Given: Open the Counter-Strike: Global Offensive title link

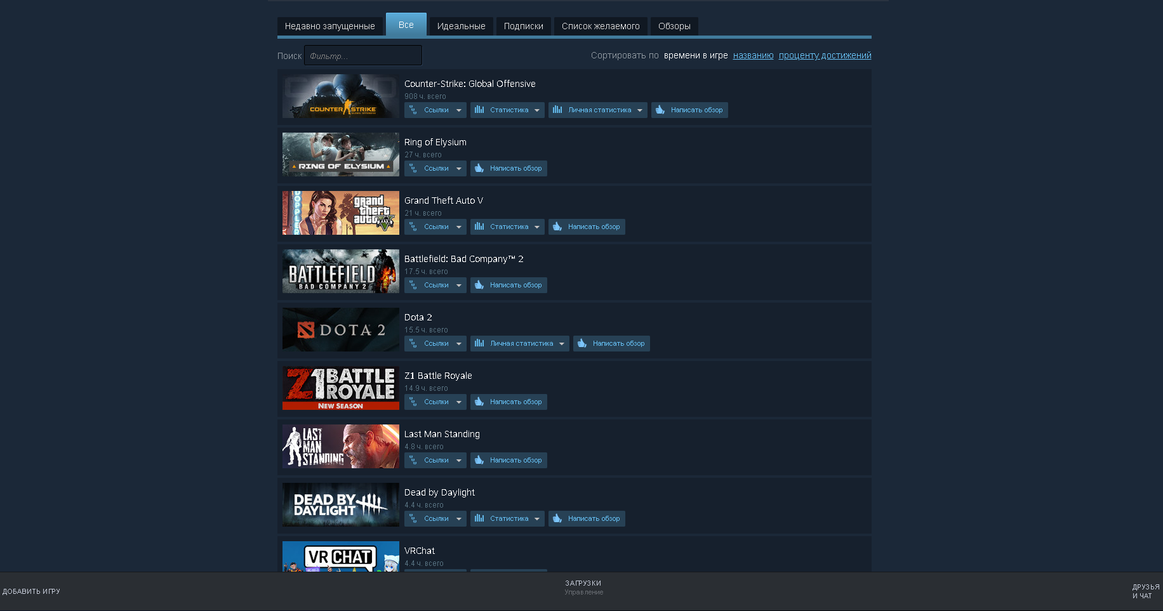Looking at the screenshot, I should click(470, 84).
